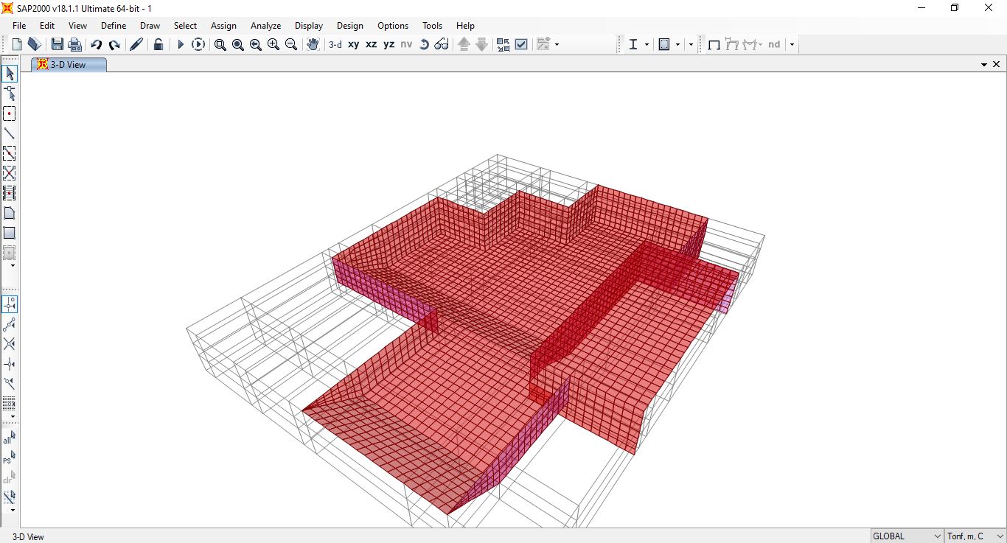Switch to the yz plane view
1007x543 pixels.
388,44
